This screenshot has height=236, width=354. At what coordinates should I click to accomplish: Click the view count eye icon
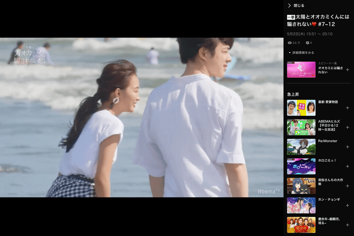(289, 43)
